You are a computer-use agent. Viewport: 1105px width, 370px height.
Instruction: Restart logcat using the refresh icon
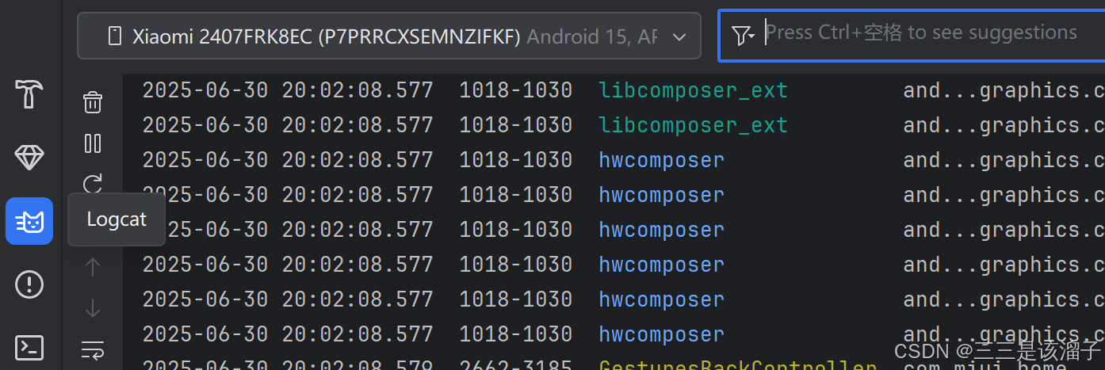point(93,184)
